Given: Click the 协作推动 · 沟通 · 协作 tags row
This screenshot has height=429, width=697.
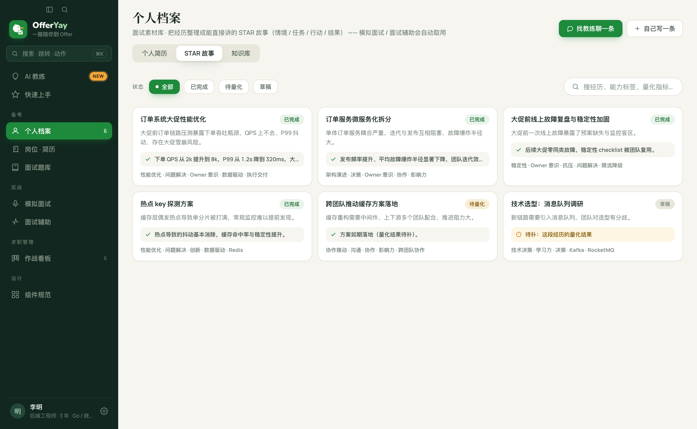Looking at the screenshot, I should [x=375, y=250].
